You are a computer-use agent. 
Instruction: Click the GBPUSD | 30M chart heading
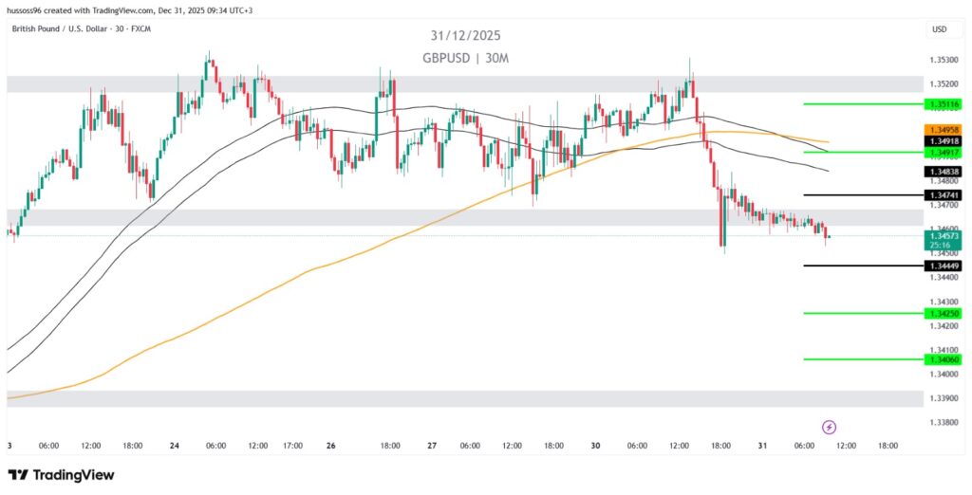click(466, 58)
